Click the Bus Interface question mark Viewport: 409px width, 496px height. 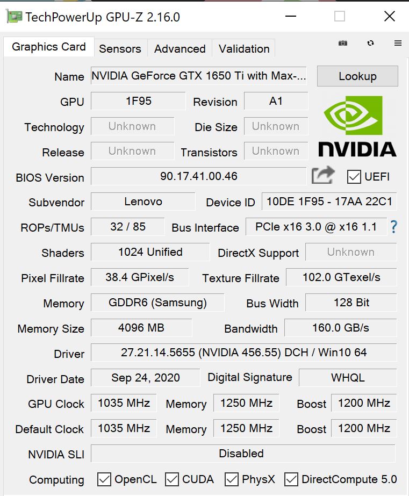click(x=393, y=227)
